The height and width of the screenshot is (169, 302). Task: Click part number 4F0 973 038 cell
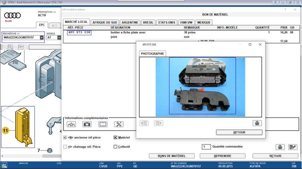click(x=79, y=32)
